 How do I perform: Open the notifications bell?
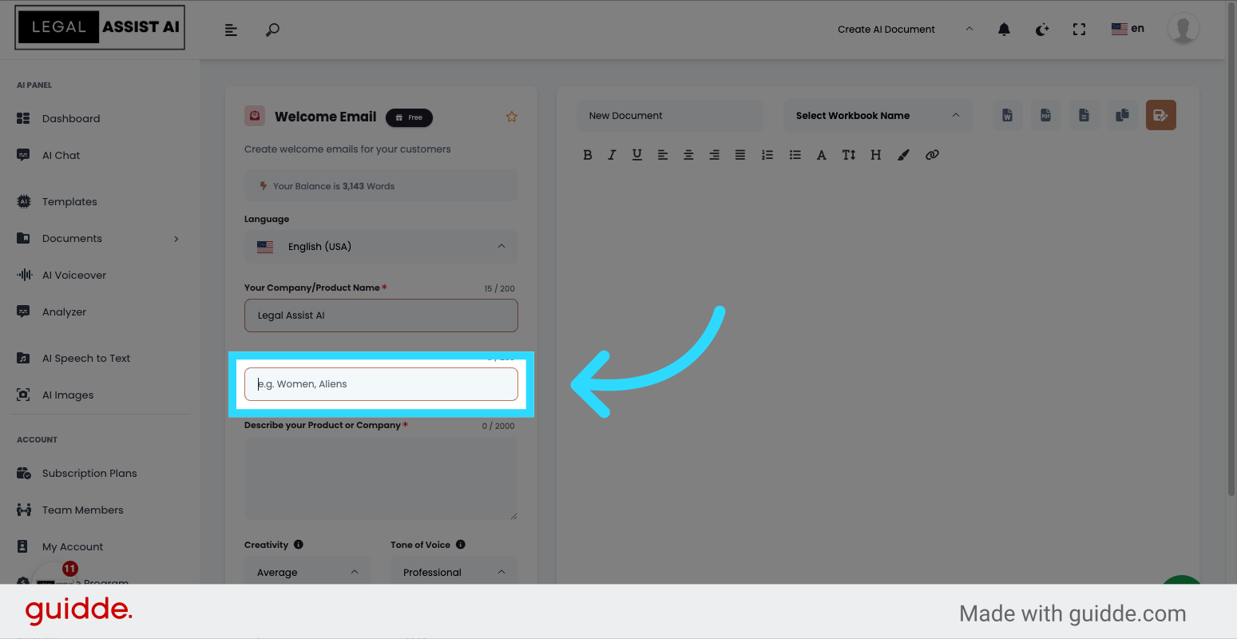[x=1005, y=30]
